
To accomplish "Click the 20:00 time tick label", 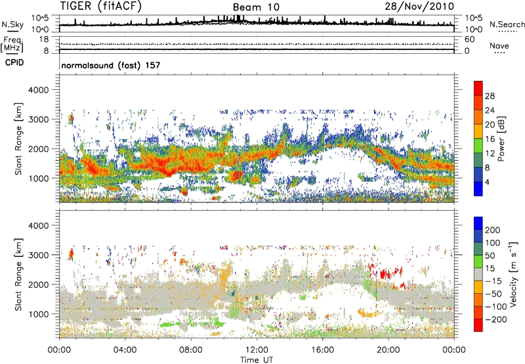I will pyautogui.click(x=388, y=350).
